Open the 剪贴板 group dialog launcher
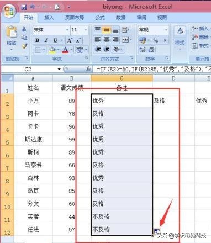 (27, 58)
